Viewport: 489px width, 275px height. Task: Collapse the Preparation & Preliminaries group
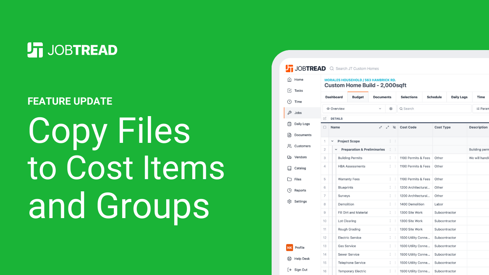(336, 149)
